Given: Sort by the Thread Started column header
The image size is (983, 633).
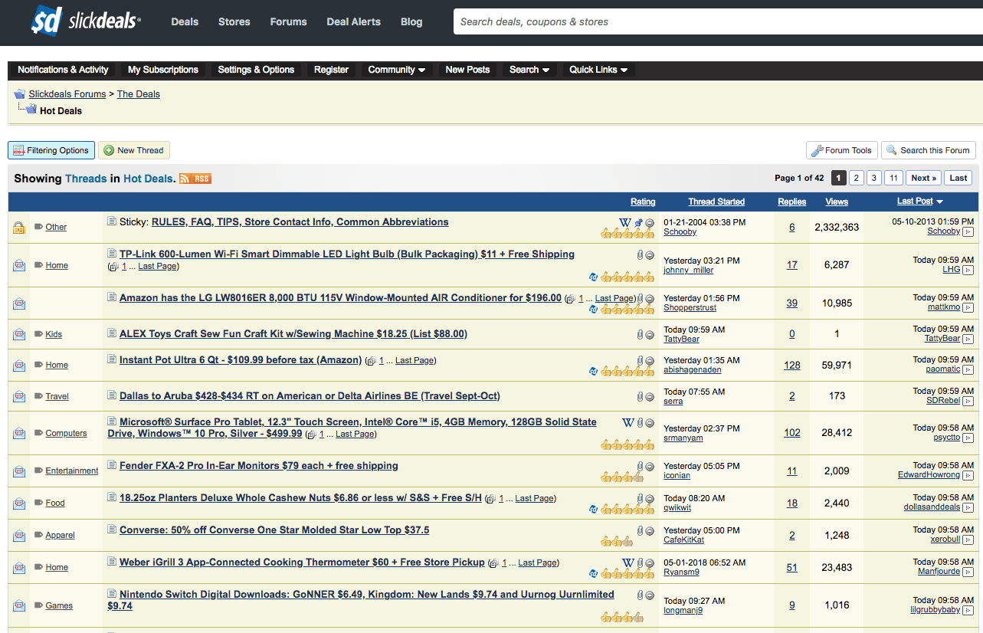Looking at the screenshot, I should click(716, 202).
